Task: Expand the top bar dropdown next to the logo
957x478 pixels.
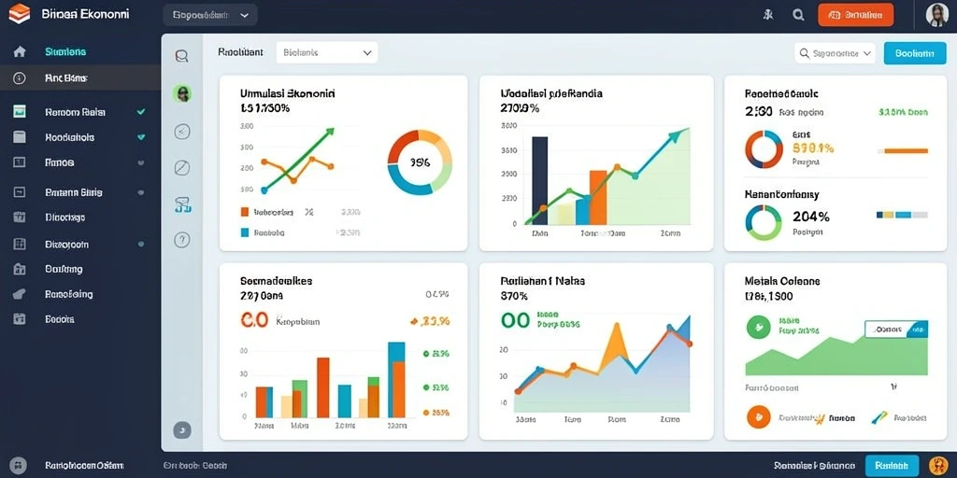Action: click(210, 15)
